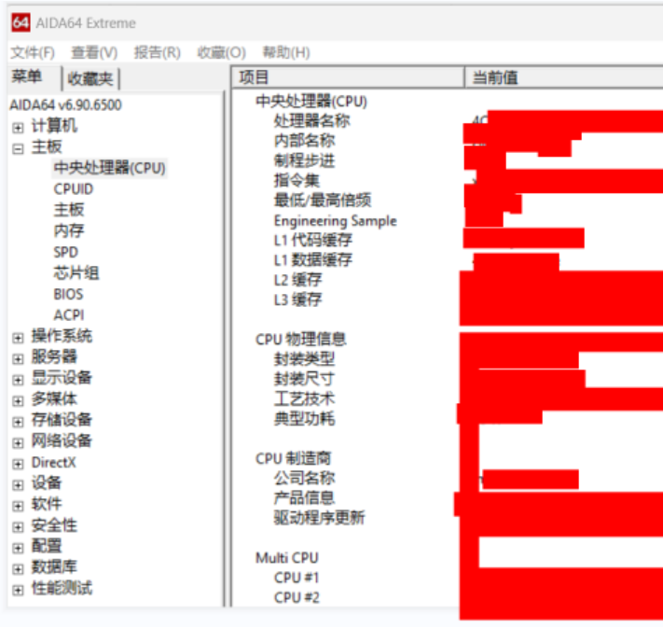Select the 封装尺寸 row
The height and width of the screenshot is (627, 663).
(x=304, y=380)
